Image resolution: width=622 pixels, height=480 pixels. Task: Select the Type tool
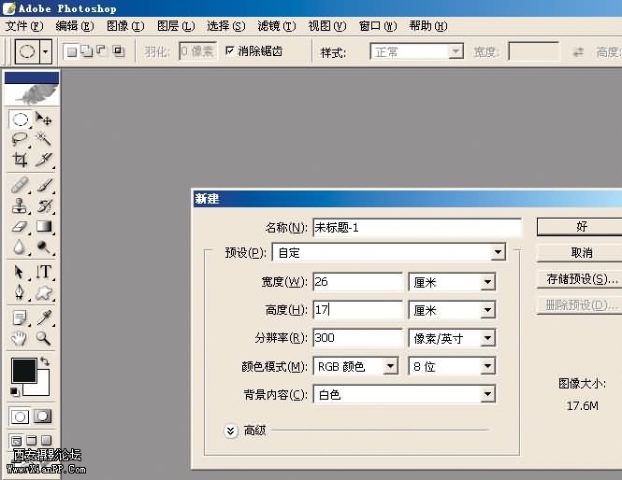click(x=43, y=273)
